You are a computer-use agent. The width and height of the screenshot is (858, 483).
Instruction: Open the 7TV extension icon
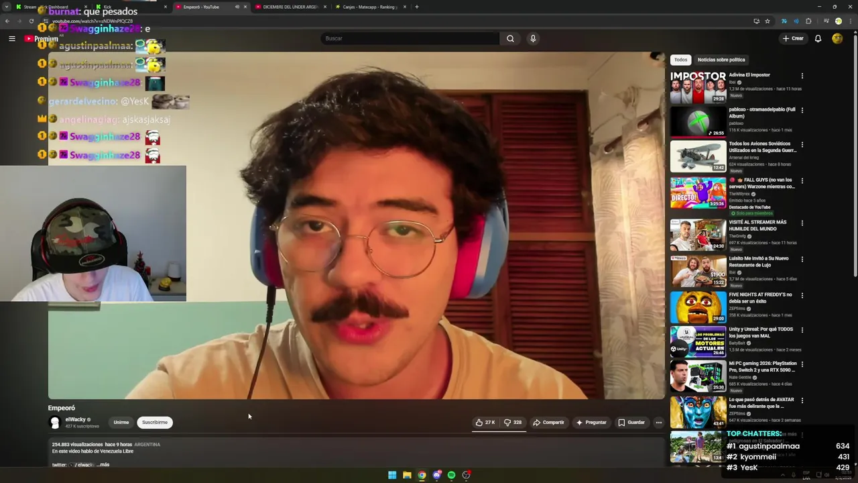point(784,21)
